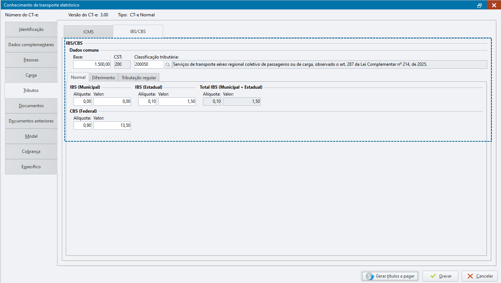The width and height of the screenshot is (501, 283).
Task: Select the IBS/CBS tab
Action: tap(138, 32)
